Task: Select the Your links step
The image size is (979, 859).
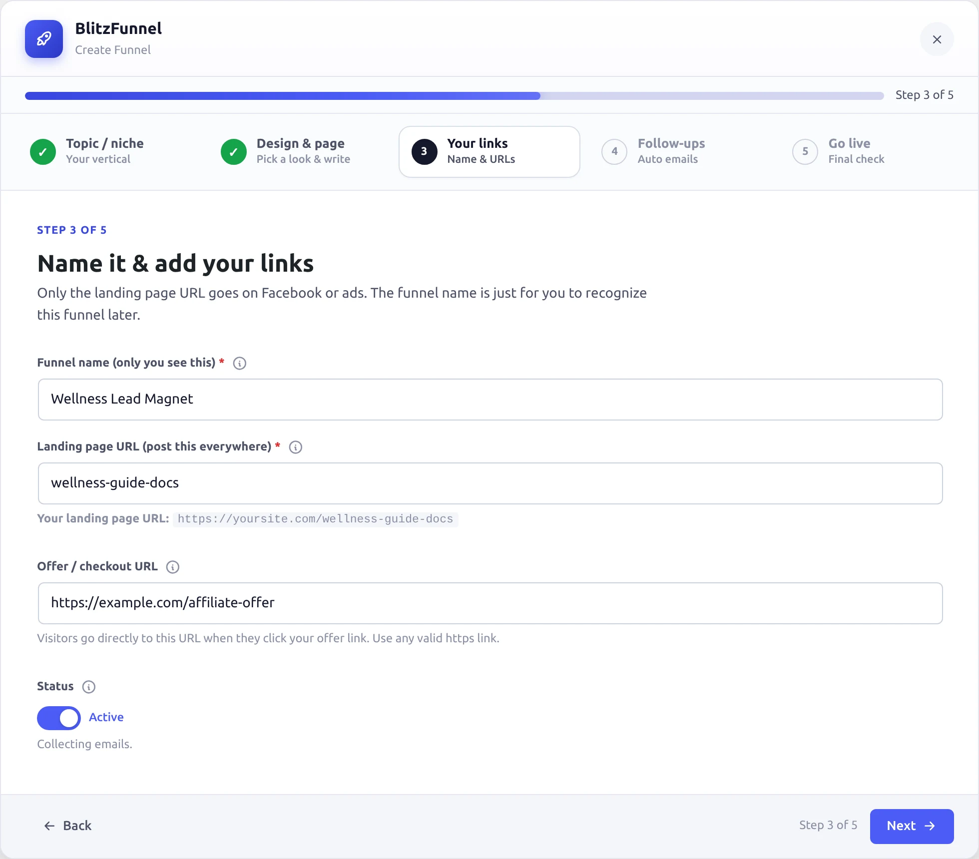Action: [x=489, y=152]
